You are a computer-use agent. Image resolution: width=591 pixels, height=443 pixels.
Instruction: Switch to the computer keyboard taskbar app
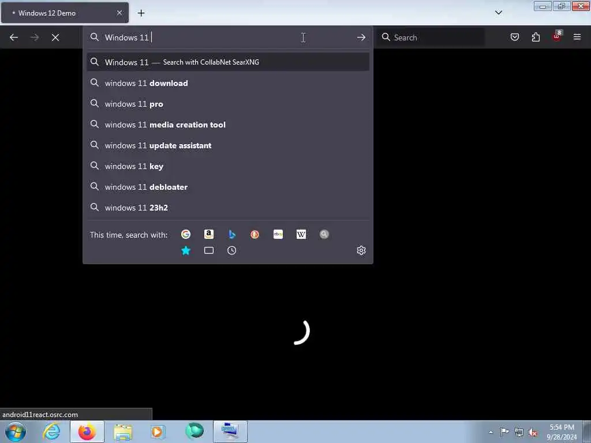pos(230,431)
